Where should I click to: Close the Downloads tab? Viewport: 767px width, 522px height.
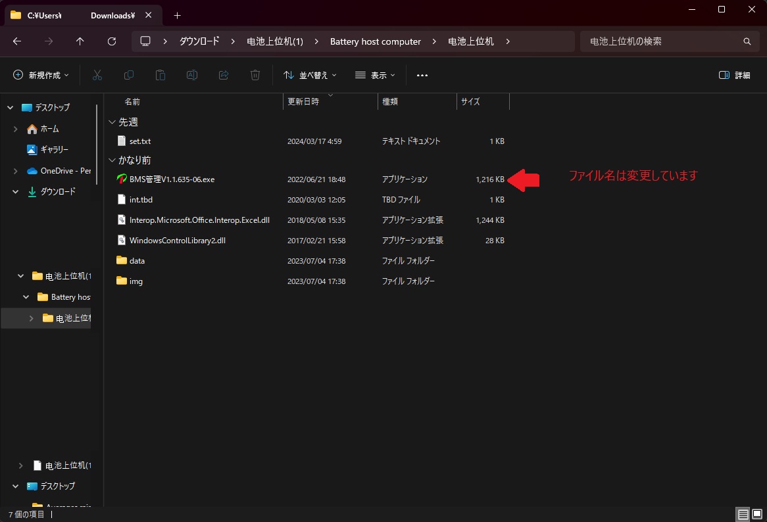[148, 15]
